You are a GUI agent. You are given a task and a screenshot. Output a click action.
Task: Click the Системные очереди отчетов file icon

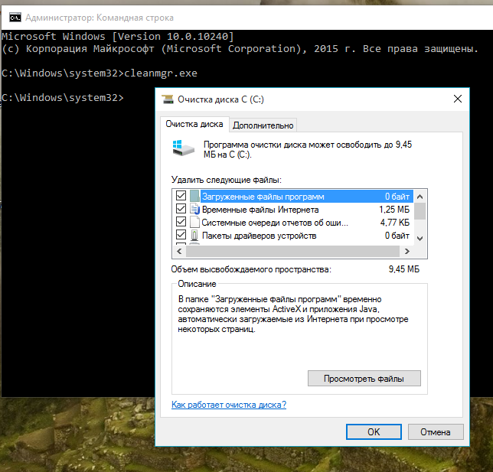click(x=194, y=222)
